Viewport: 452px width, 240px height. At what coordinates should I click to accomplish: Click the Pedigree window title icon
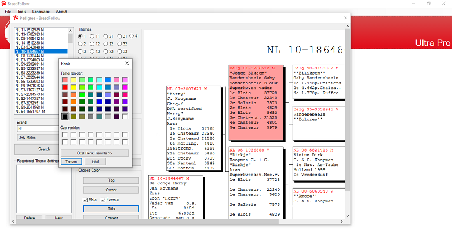click(16, 19)
